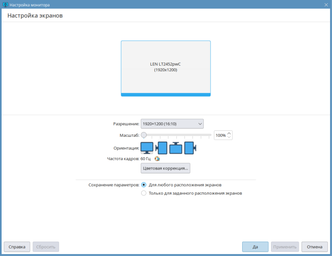This screenshot has width=332, height=256.
Task: Select the upside-down orientation icon
Action: coord(176,148)
